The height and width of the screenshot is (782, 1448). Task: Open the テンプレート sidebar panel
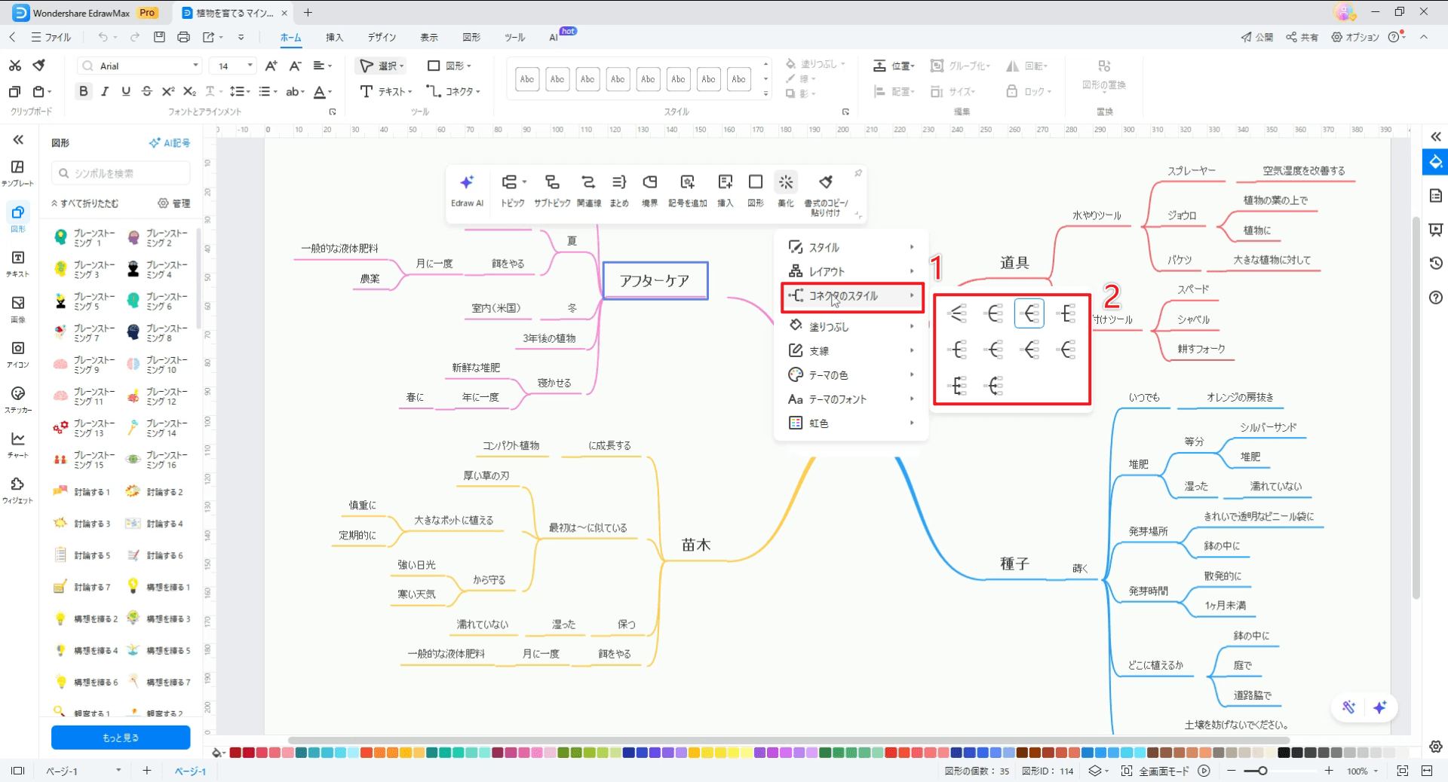tap(18, 173)
